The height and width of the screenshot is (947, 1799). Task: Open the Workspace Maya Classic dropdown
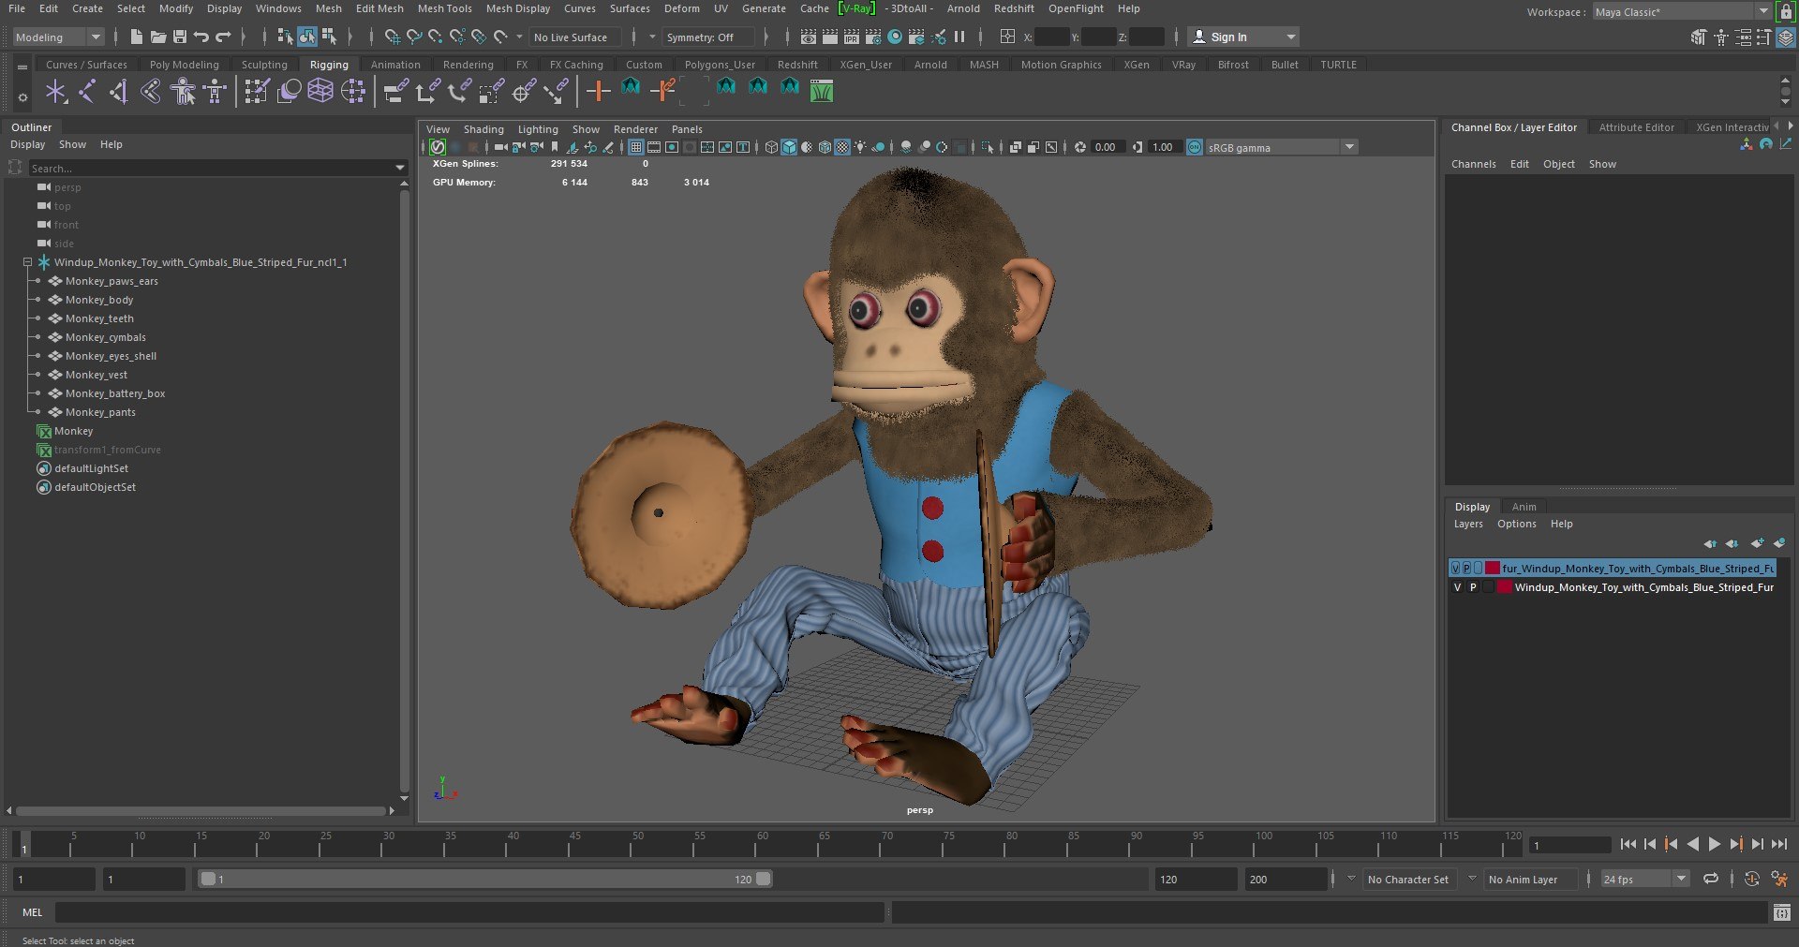point(1682,12)
